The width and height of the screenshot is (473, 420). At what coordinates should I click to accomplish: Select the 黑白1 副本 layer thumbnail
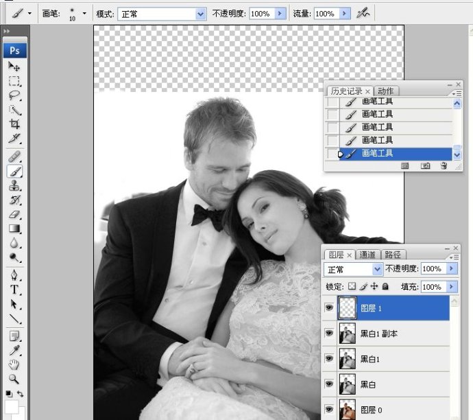(347, 334)
